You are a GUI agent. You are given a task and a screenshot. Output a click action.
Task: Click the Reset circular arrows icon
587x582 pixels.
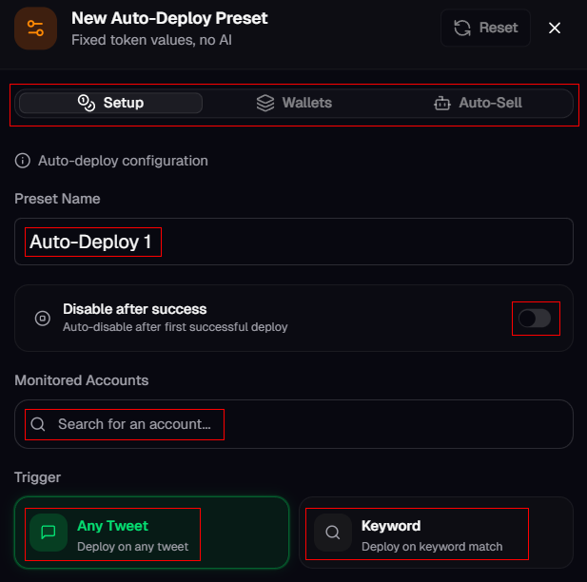coord(462,28)
